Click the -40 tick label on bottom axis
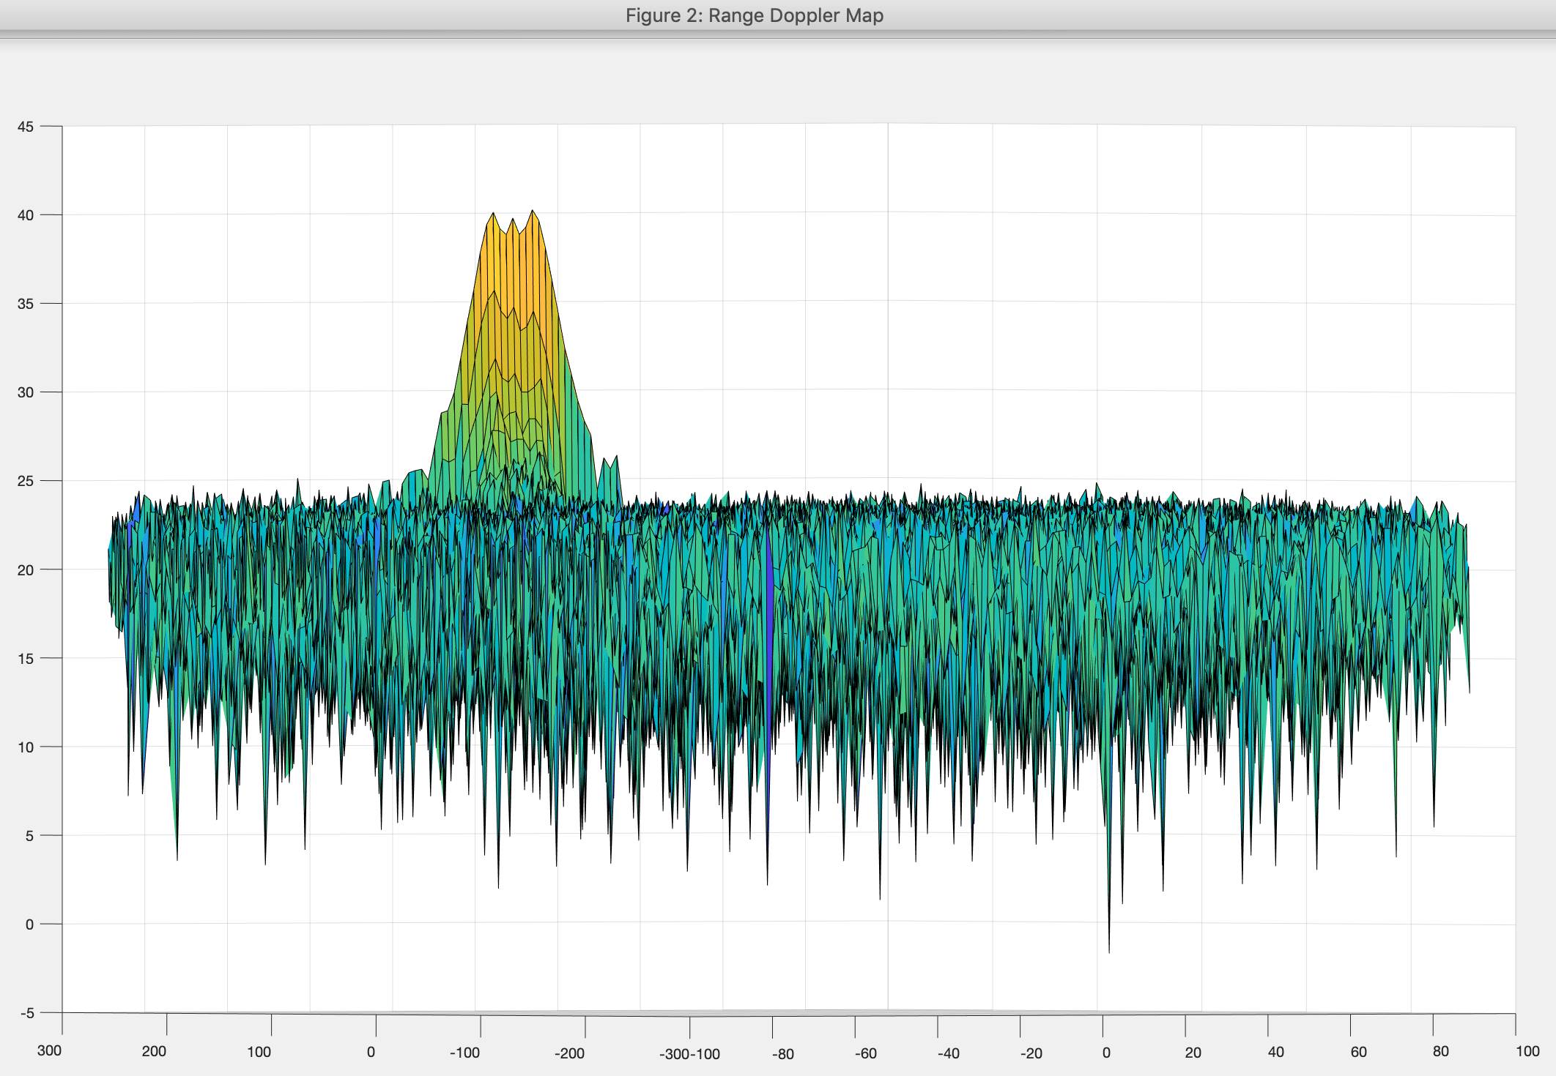The height and width of the screenshot is (1076, 1556). pos(948,1053)
